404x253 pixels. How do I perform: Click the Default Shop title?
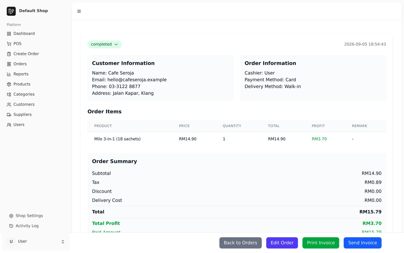(x=33, y=11)
